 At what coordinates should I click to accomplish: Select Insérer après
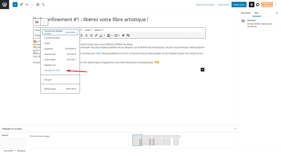click(x=60, y=60)
